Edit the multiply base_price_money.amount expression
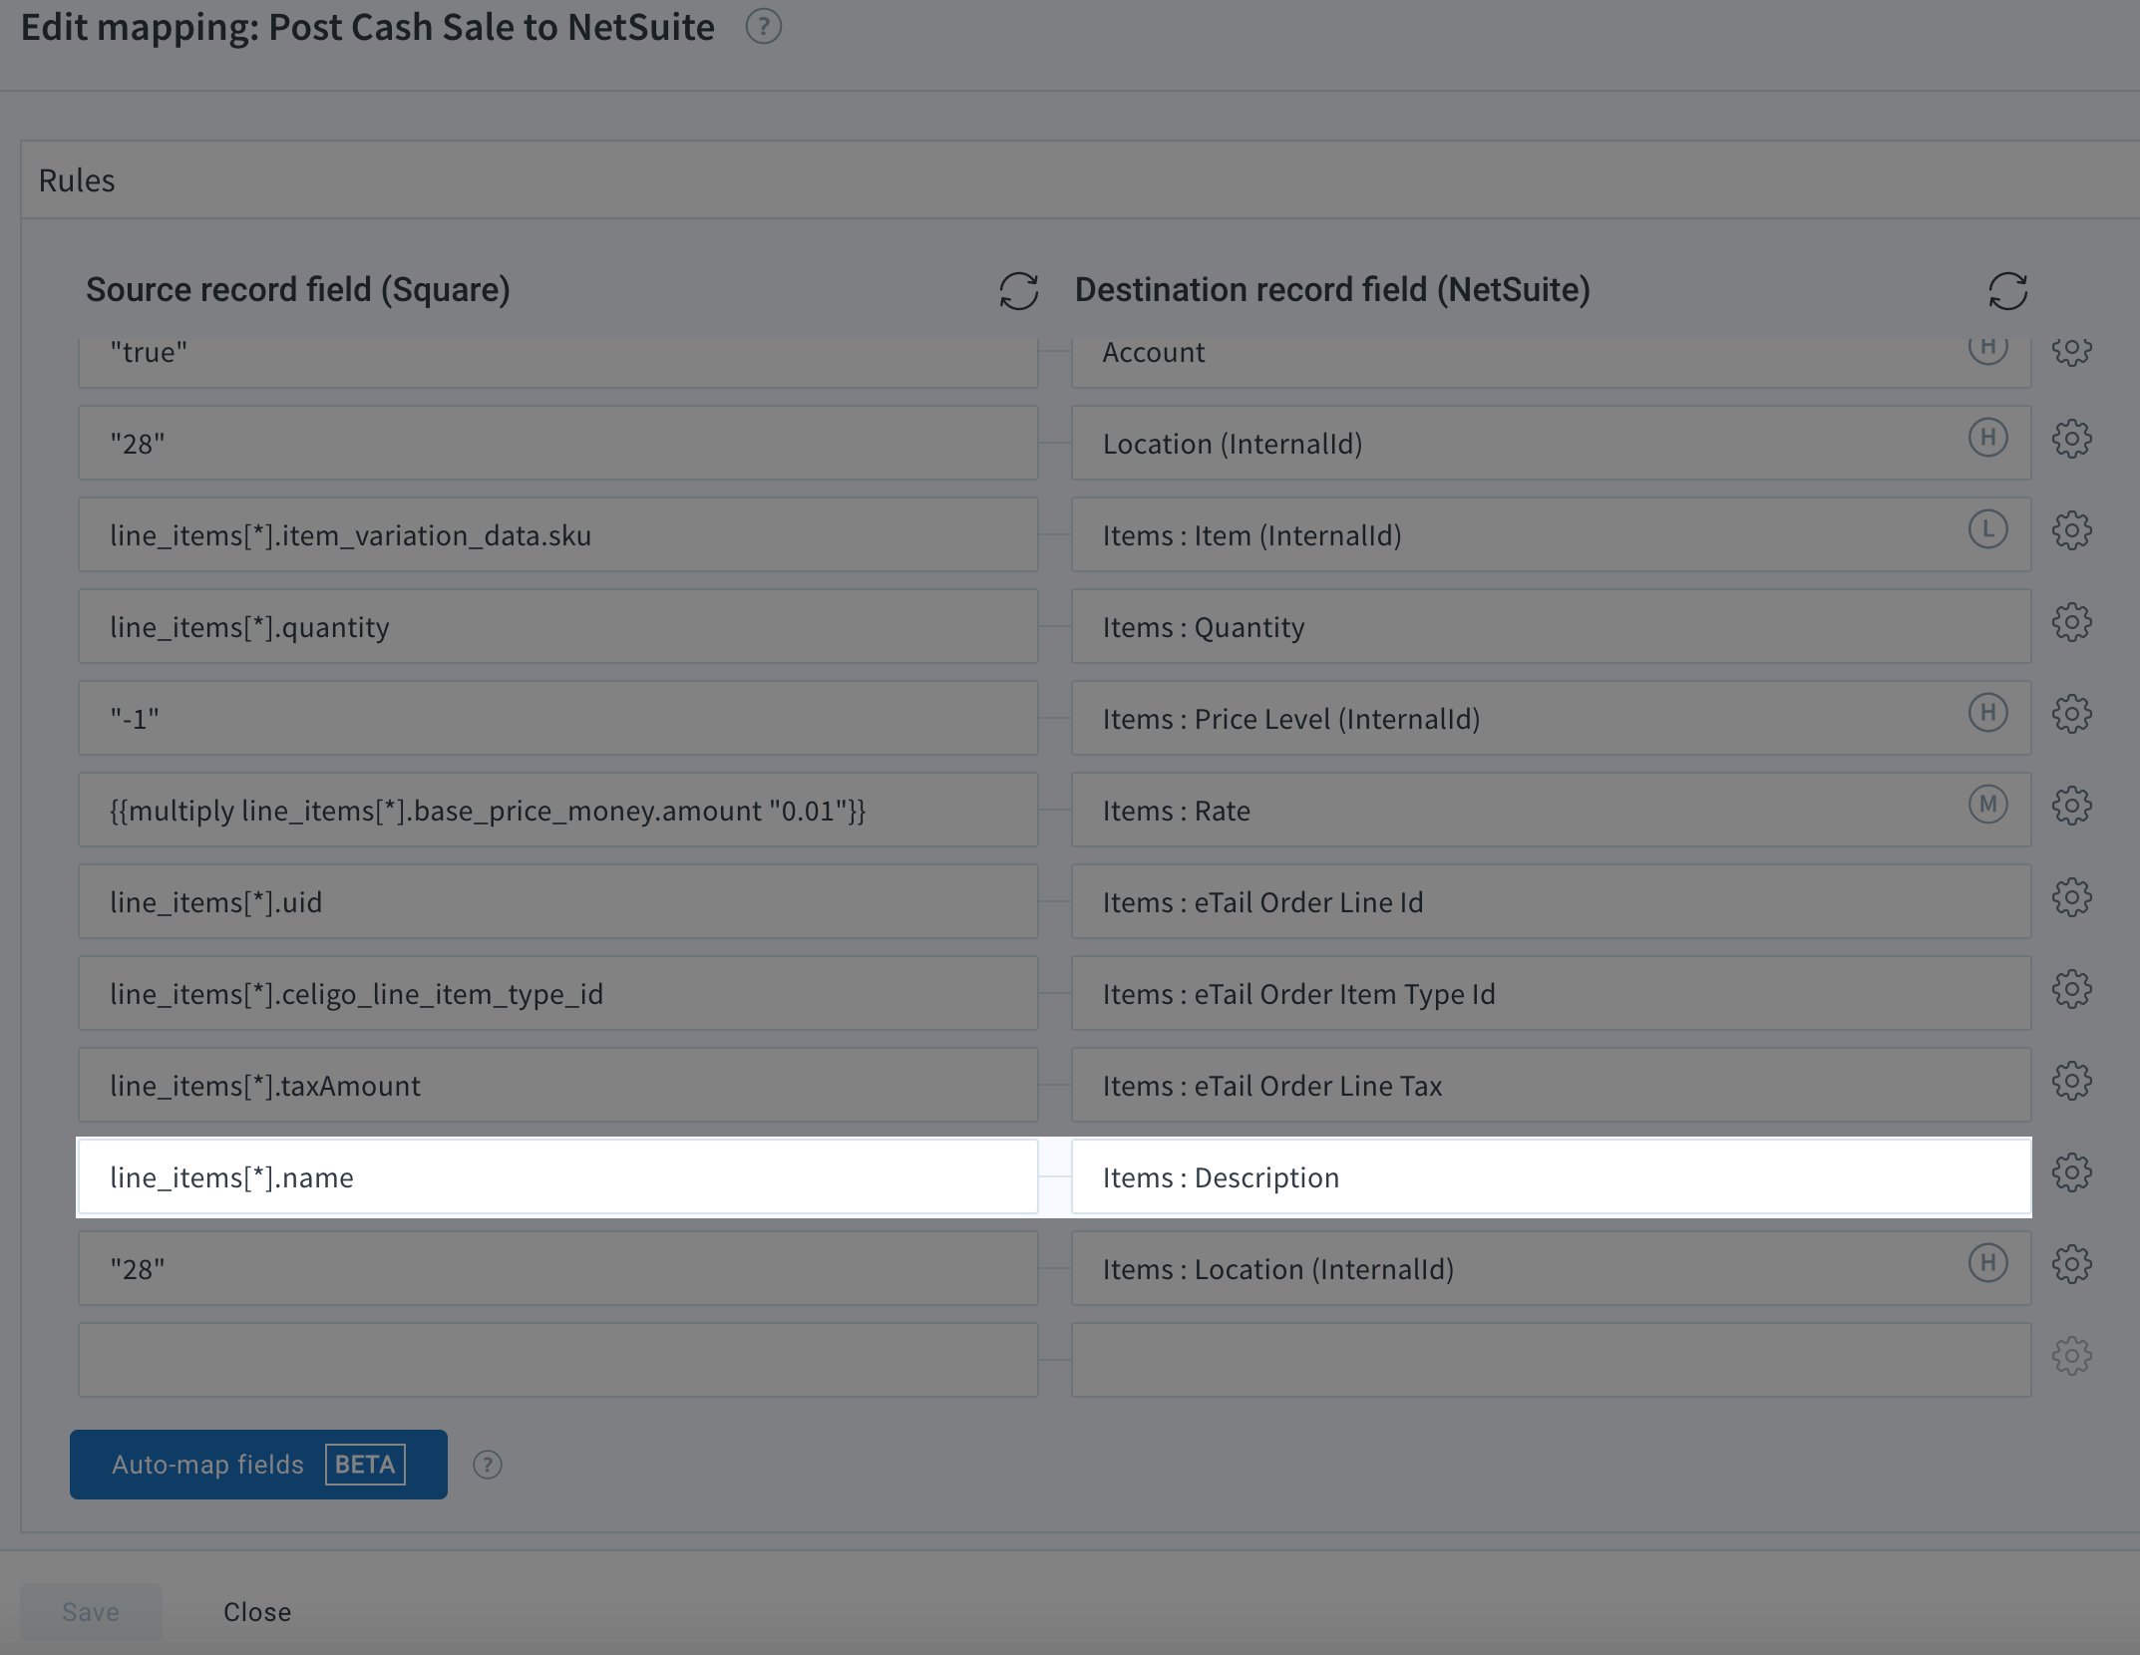Viewport: 2140px width, 1655px height. click(558, 810)
